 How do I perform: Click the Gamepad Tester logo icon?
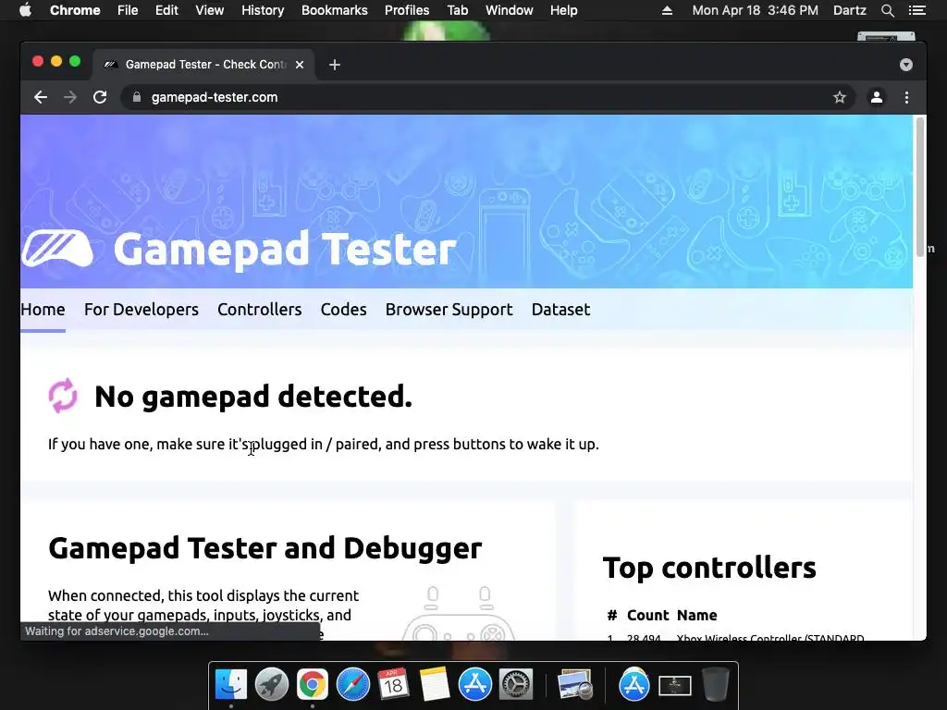tap(57, 248)
